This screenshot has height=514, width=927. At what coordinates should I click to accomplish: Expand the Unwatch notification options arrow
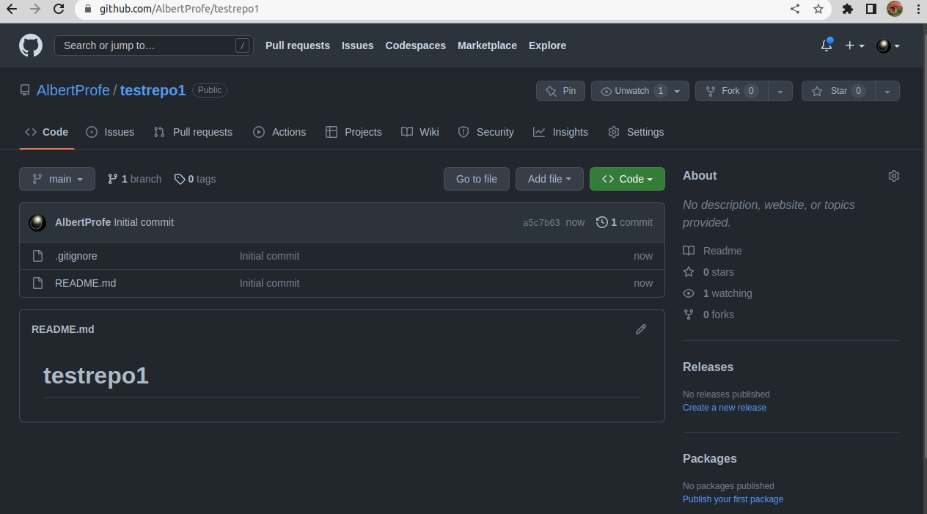coord(677,91)
